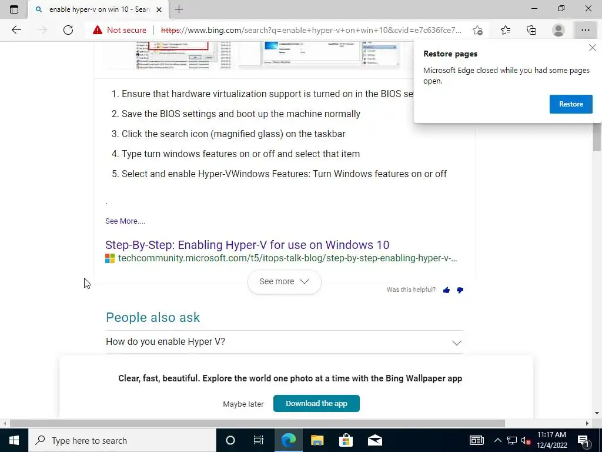Click the thumbs up helpful icon
The width and height of the screenshot is (602, 452).
coord(446,290)
